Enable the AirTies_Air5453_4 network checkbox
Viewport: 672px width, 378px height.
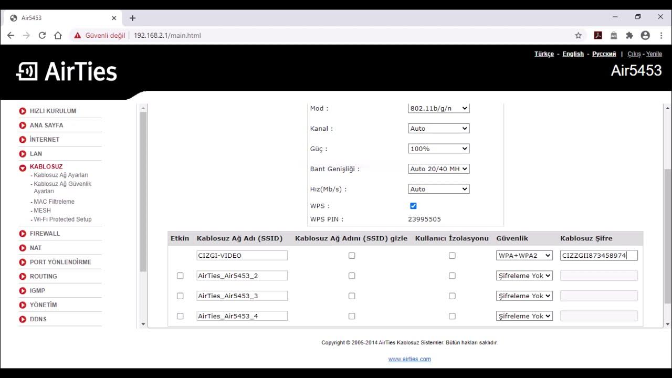(x=180, y=316)
